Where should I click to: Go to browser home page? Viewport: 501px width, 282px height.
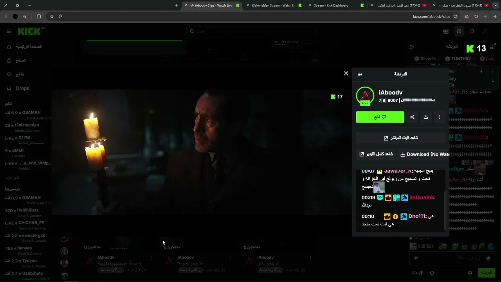(x=467, y=16)
